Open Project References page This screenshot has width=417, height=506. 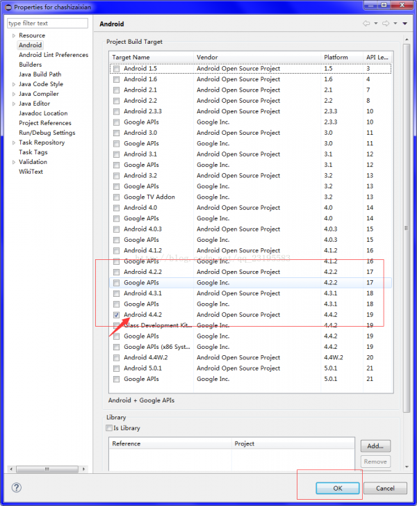pyautogui.click(x=45, y=123)
